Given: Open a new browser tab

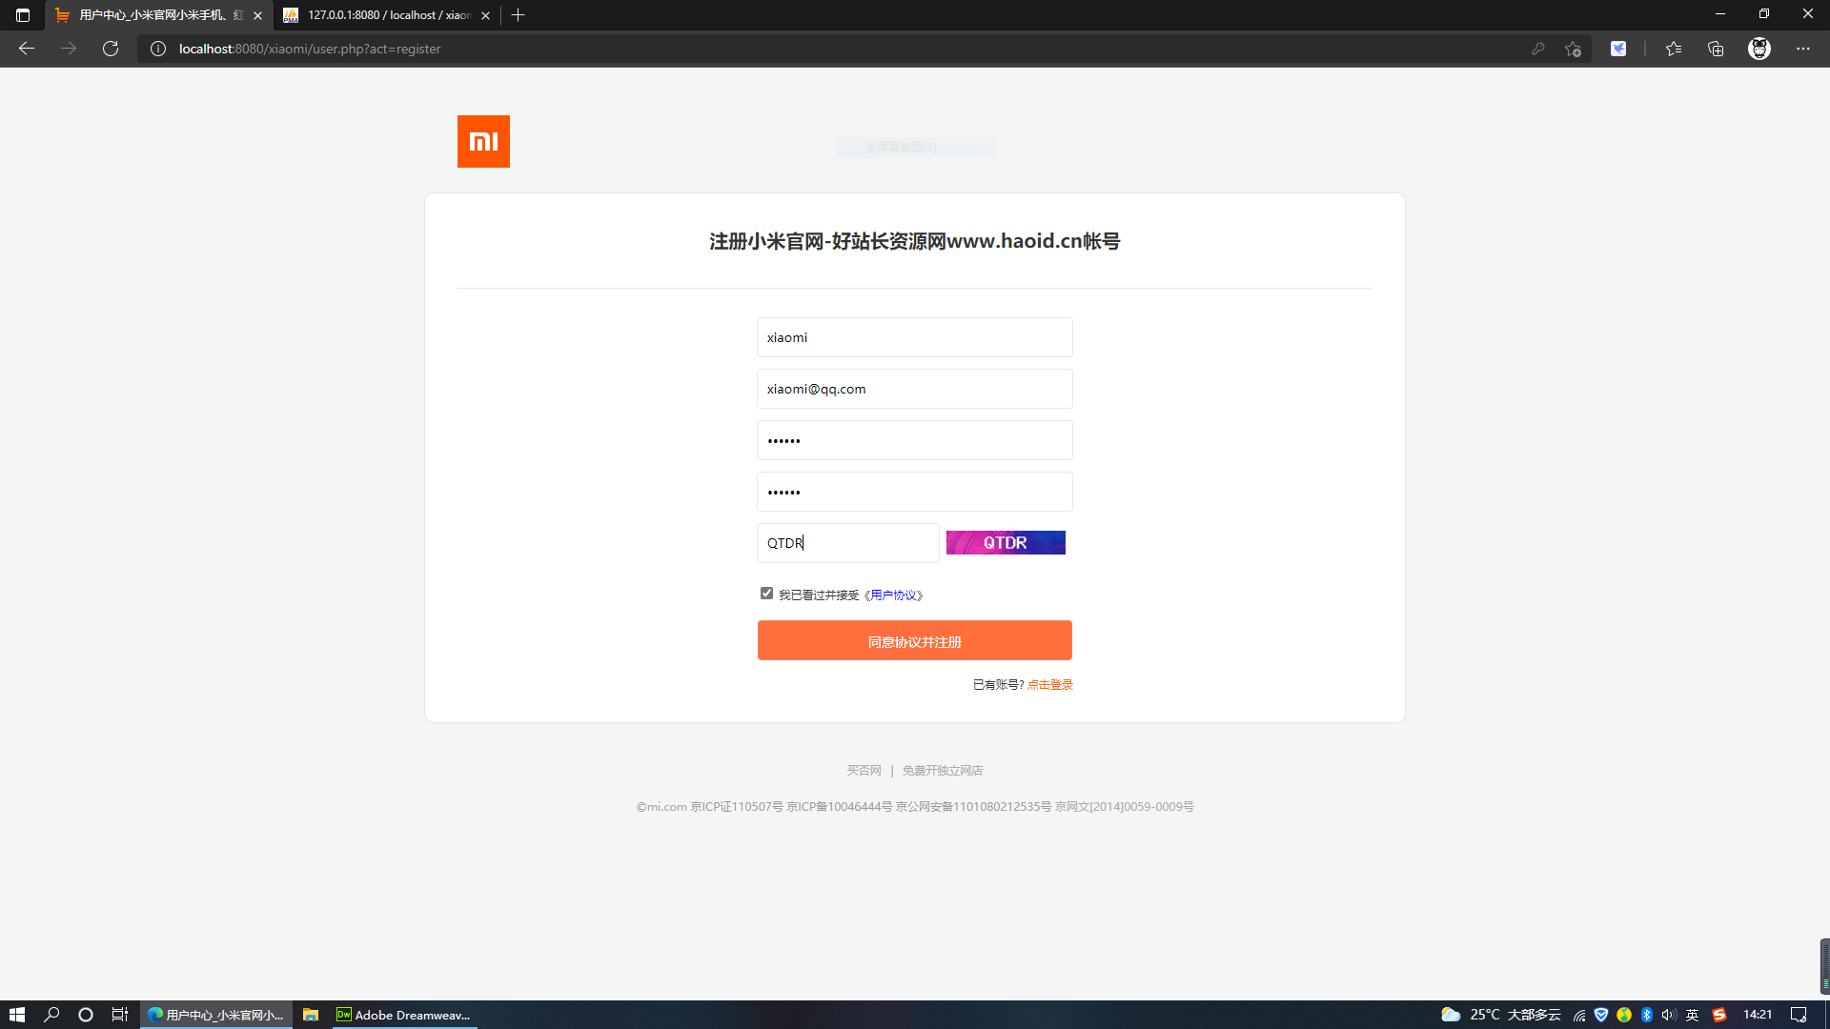Looking at the screenshot, I should point(518,15).
